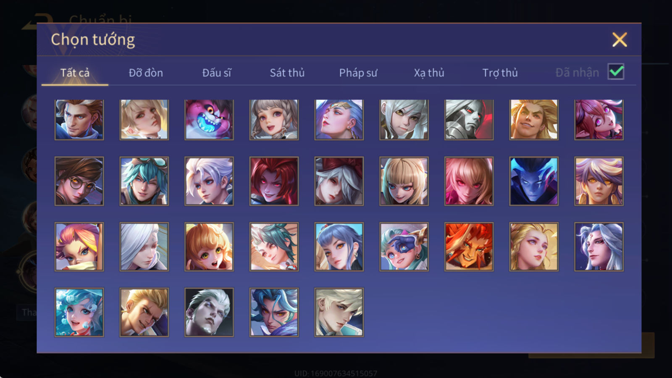The height and width of the screenshot is (378, 672).
Task: Pick the hero wearing round glasses
Action: pyautogui.click(x=79, y=181)
